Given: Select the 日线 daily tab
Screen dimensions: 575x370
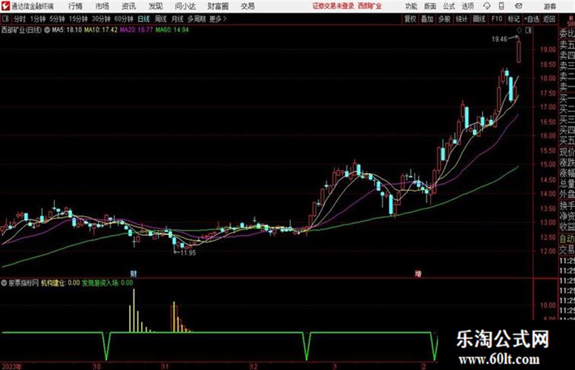Looking at the screenshot, I should (144, 19).
